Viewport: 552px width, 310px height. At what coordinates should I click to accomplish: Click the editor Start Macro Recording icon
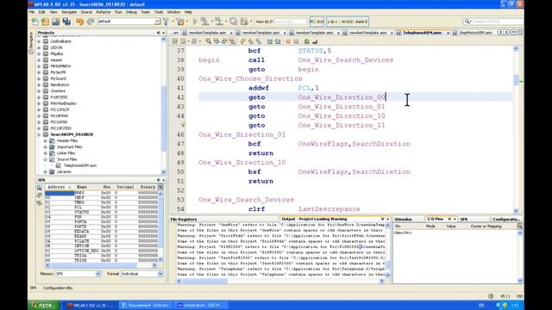pyautogui.click(x=288, y=41)
